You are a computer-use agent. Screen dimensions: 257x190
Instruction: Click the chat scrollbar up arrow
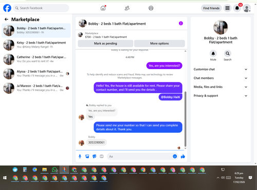click(x=185, y=51)
